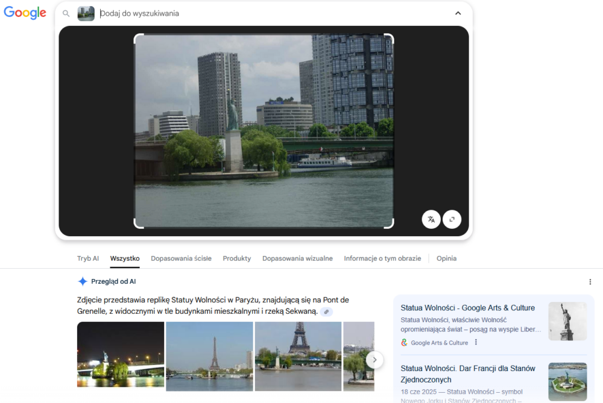Screen dimensions: 603x403
Task: Go to Dopasowania wizualne tab
Action: click(297, 258)
